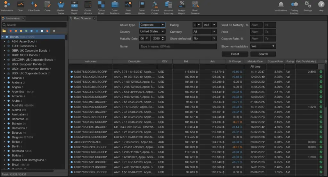Open the Market Depth tool

(x=74, y=8)
